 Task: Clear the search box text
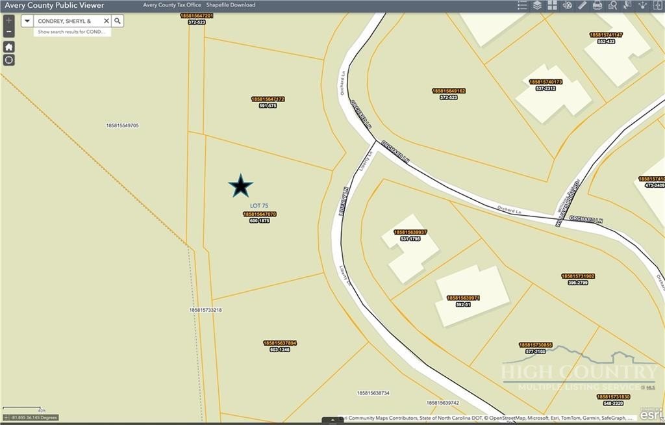point(107,21)
